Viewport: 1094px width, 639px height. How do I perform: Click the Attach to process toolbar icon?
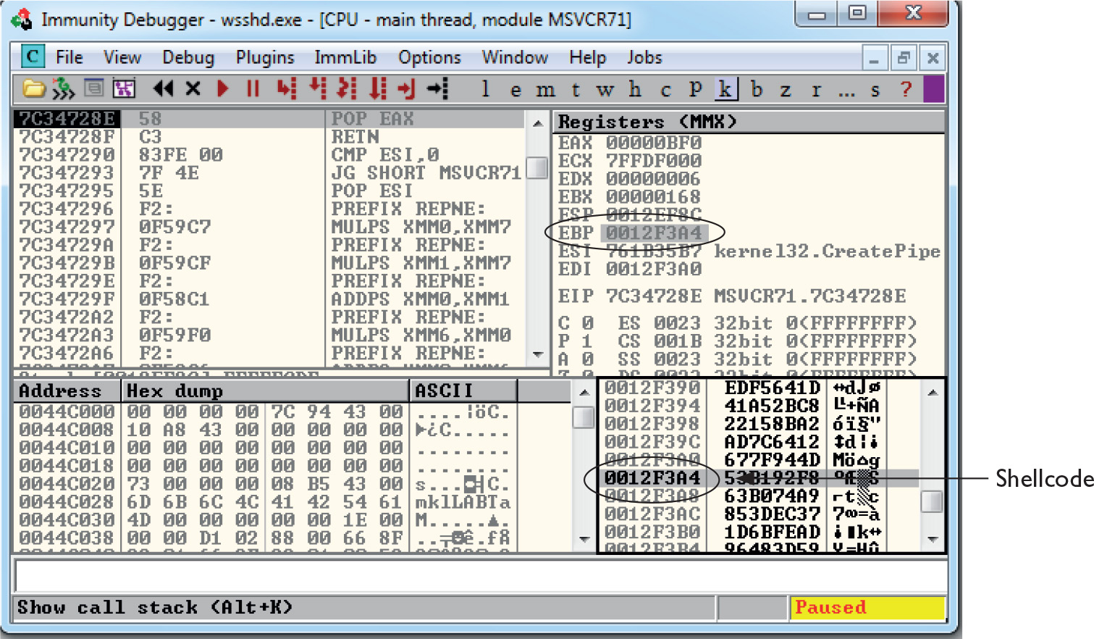pyautogui.click(x=63, y=89)
